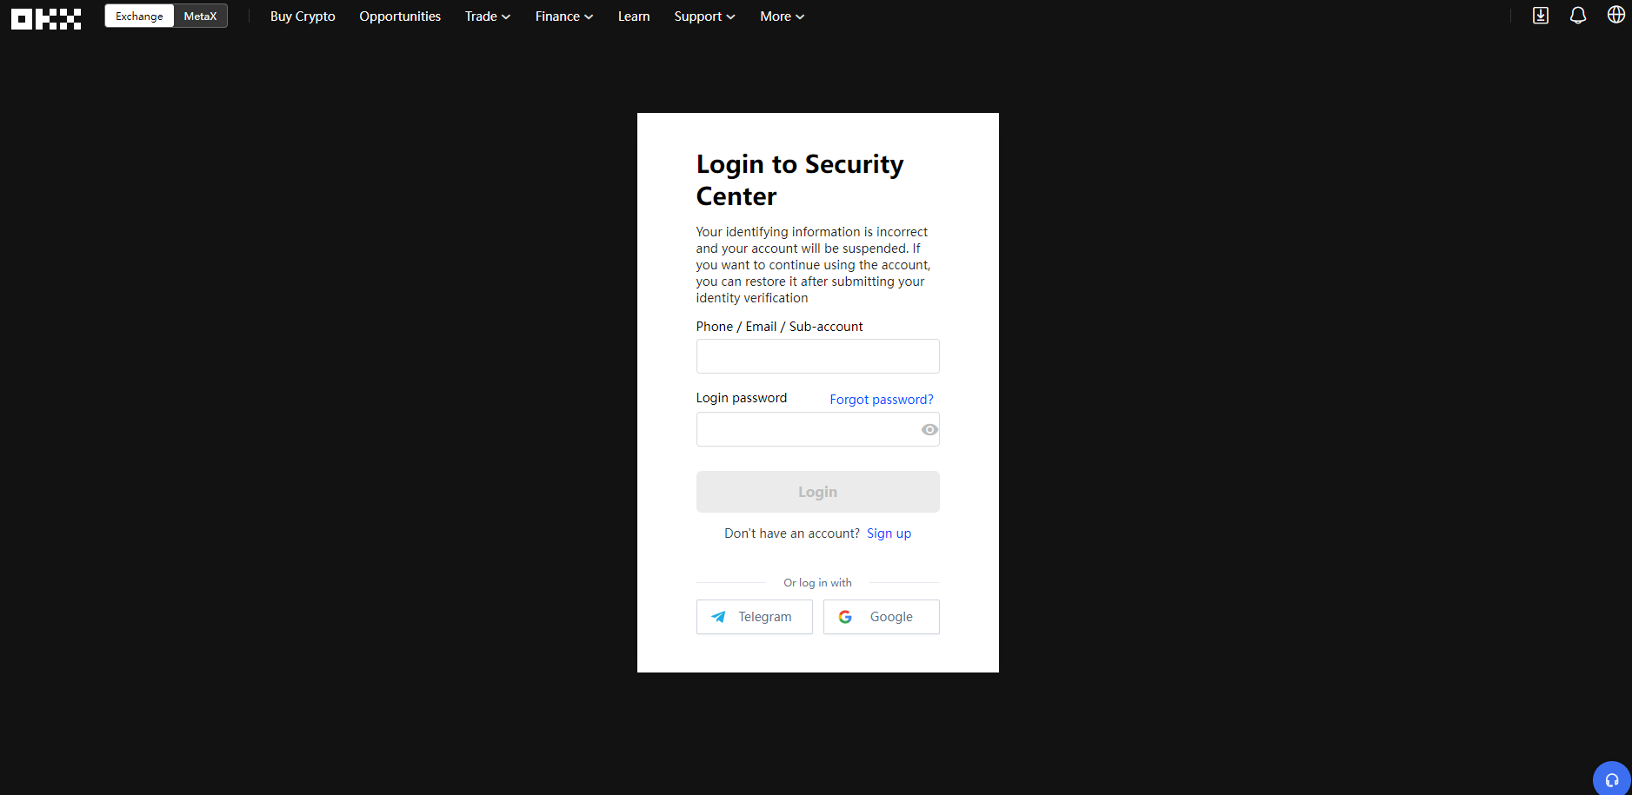This screenshot has width=1632, height=795.
Task: Open the Buy Crypto menu item
Action: point(303,17)
